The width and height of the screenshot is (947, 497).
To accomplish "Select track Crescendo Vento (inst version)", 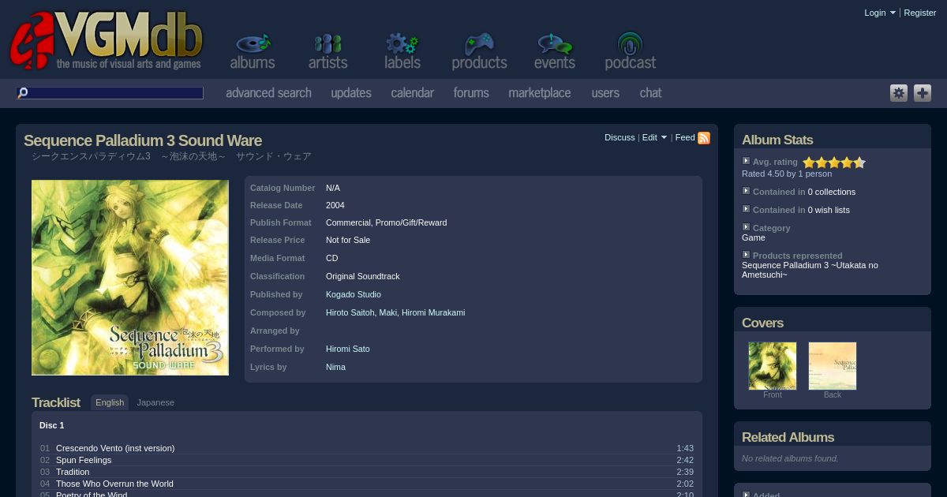I will [115, 448].
